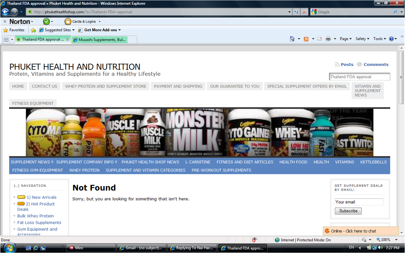Screen dimensions: 405x253
Task: Open OUR GUARANTEE TO YOU page
Action: pos(235,86)
